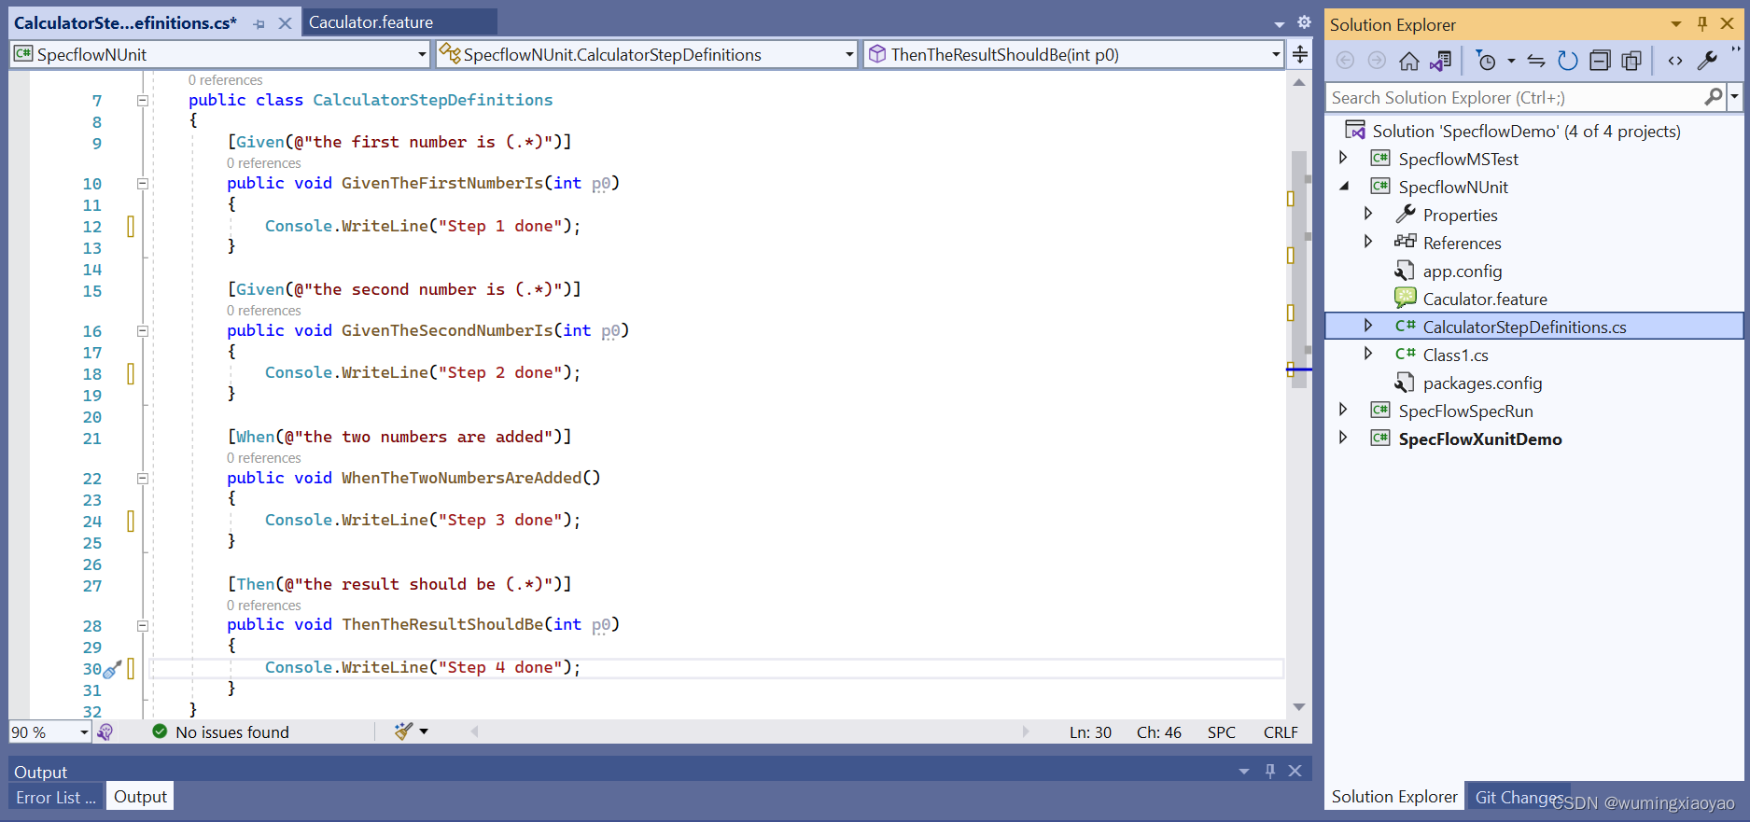Expand CalculatorStepDefinitions.cs node

coord(1368,326)
